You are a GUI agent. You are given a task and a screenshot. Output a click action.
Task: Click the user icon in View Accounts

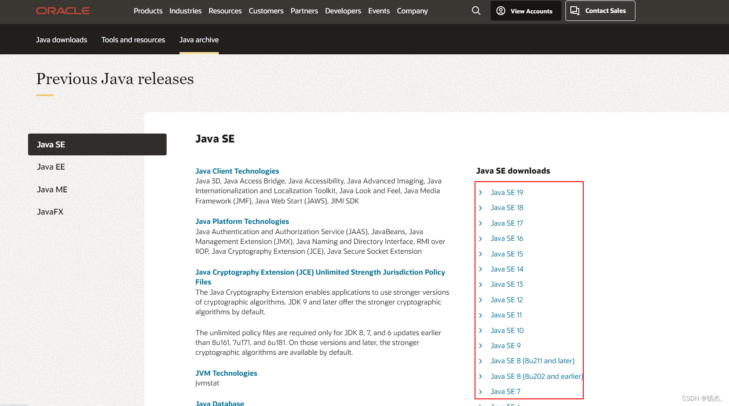(x=501, y=11)
